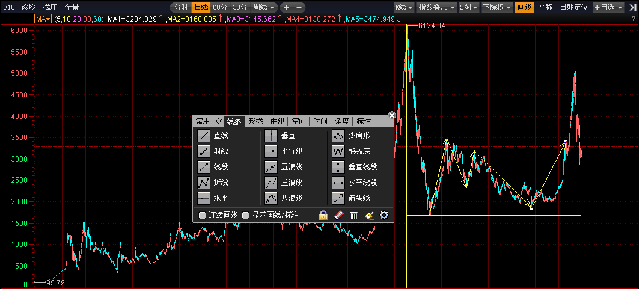Select the 三浪线 three-wave tool
The width and height of the screenshot is (639, 289).
click(x=284, y=183)
